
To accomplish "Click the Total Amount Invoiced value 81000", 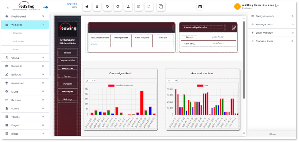I will [x=94, y=44].
